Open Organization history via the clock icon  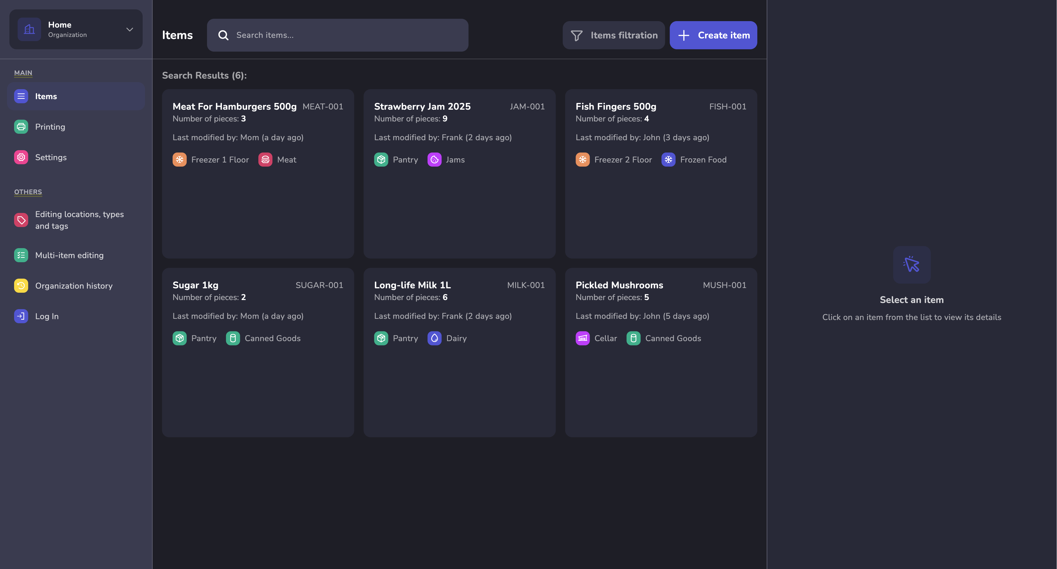pyautogui.click(x=21, y=285)
